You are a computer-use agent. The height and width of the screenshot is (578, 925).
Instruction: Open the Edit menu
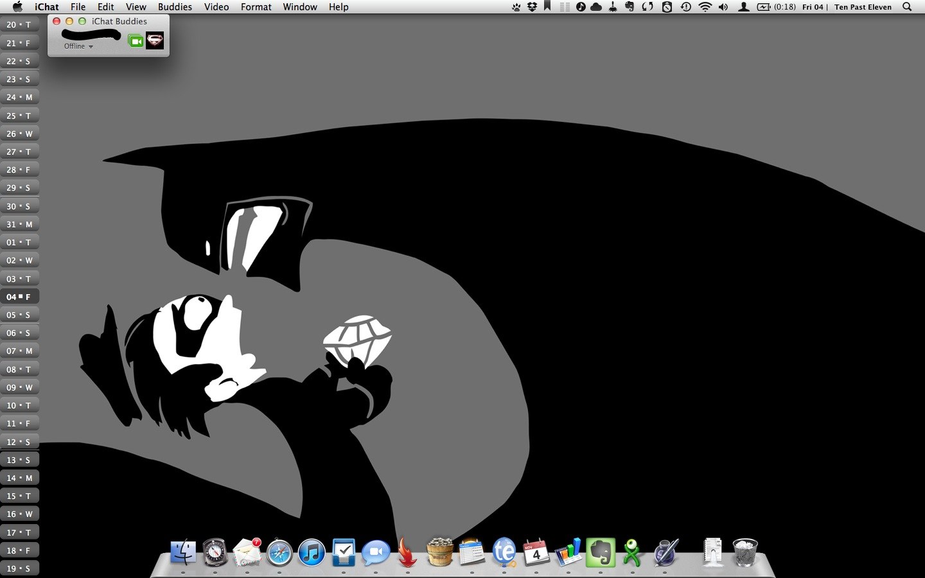point(106,7)
